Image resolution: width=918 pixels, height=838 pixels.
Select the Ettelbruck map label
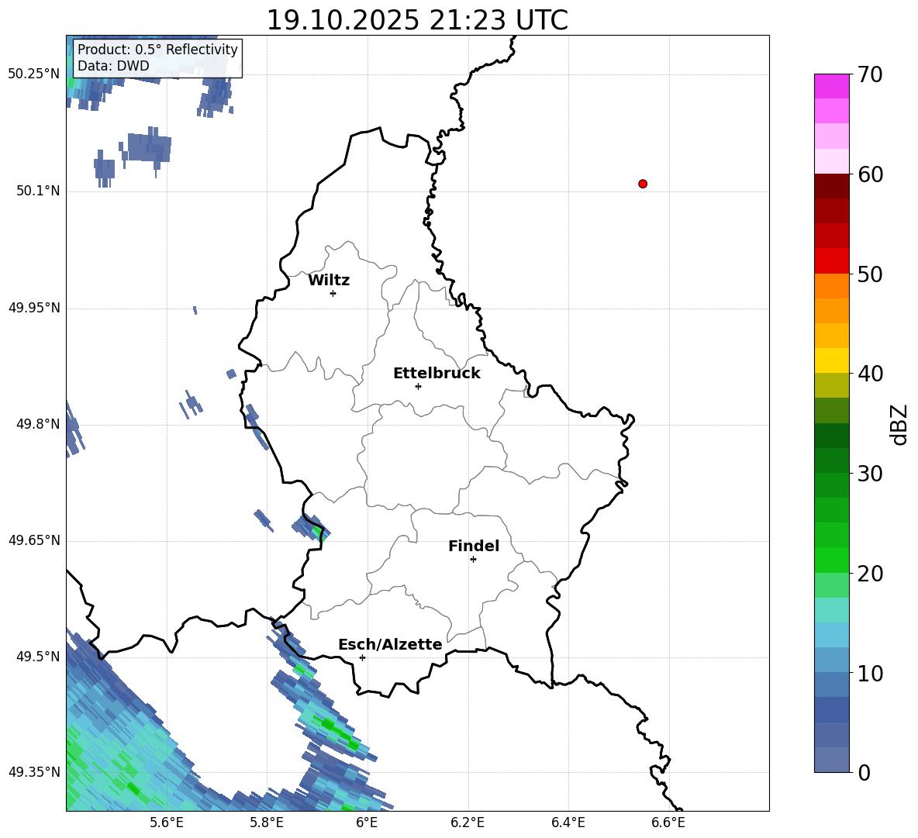tap(437, 374)
